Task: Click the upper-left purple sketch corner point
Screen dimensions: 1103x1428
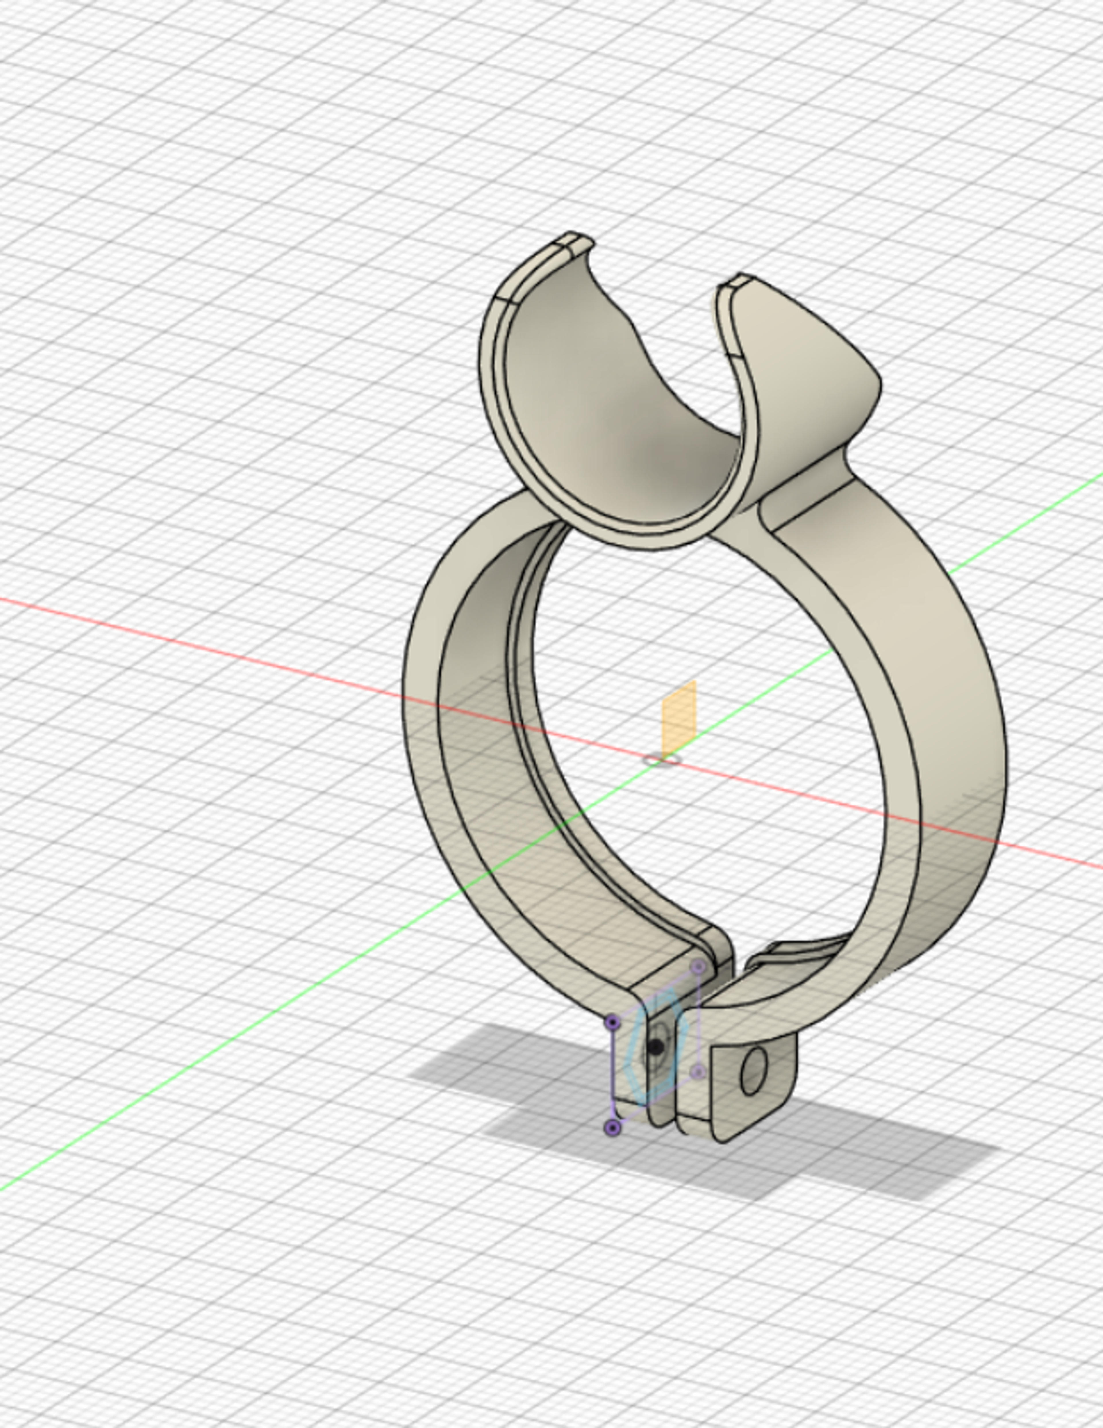Action: point(612,1022)
